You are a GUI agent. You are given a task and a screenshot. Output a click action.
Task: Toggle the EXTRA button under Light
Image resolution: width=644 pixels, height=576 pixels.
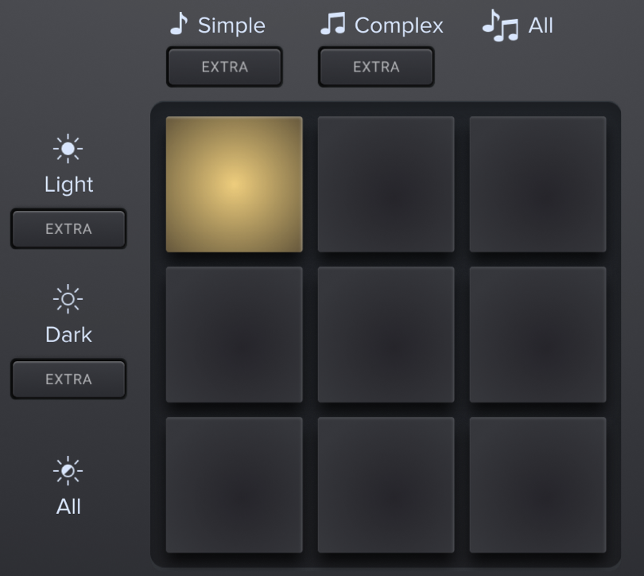tap(68, 229)
